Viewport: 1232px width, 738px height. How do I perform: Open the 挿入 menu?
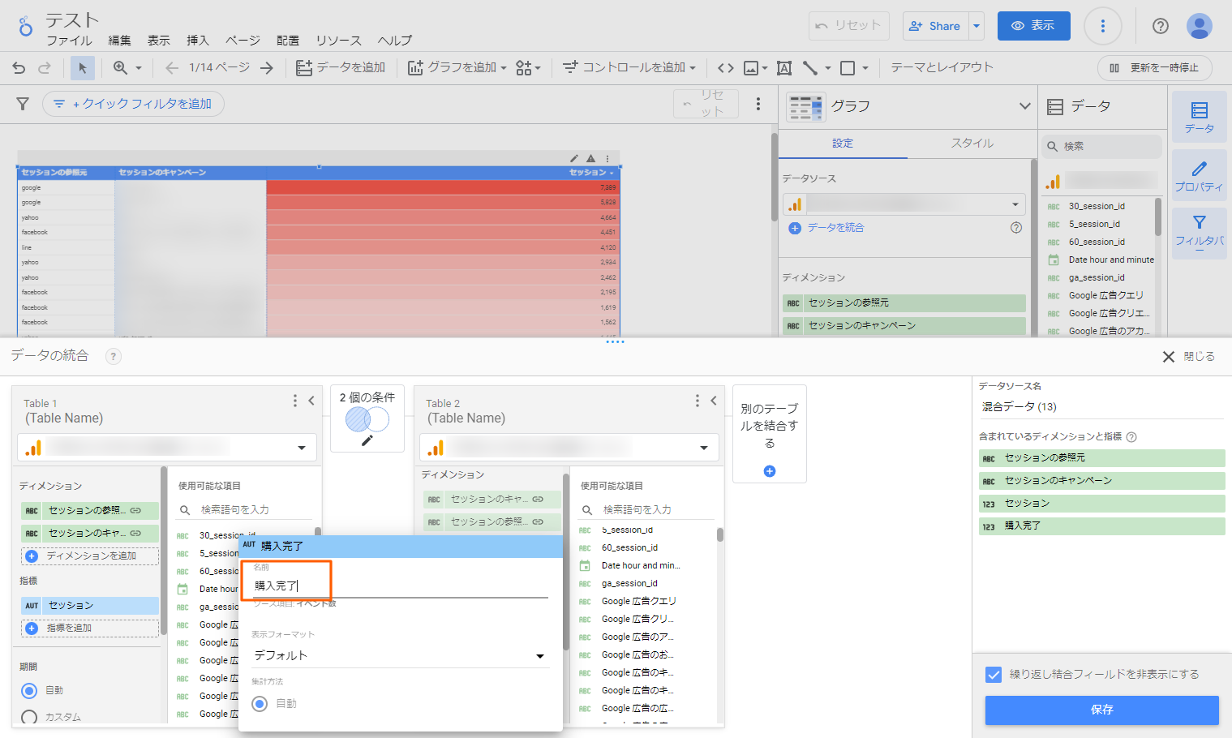click(x=198, y=41)
